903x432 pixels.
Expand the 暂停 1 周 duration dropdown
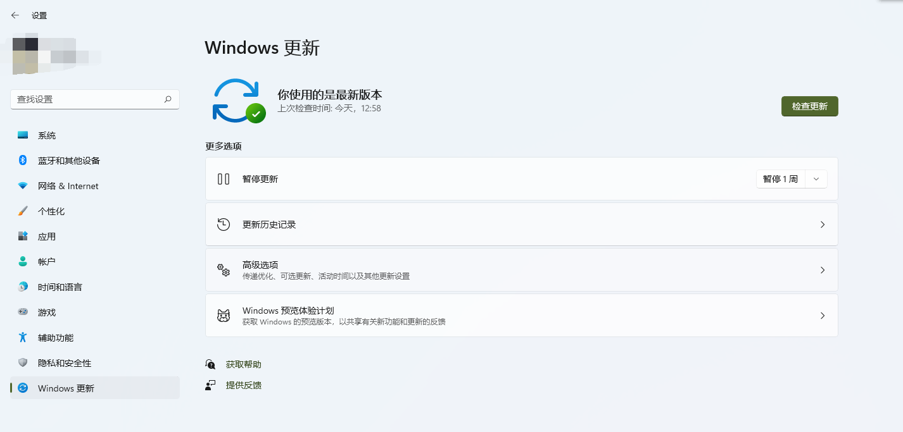816,179
